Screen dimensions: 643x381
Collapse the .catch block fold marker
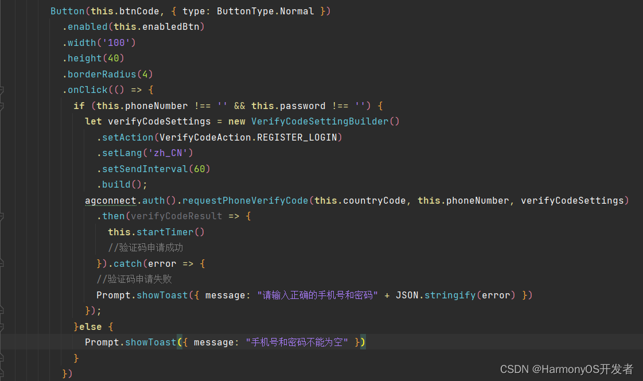1,264
